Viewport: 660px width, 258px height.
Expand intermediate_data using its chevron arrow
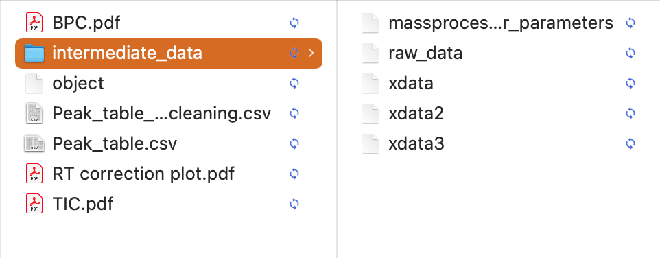pos(311,53)
